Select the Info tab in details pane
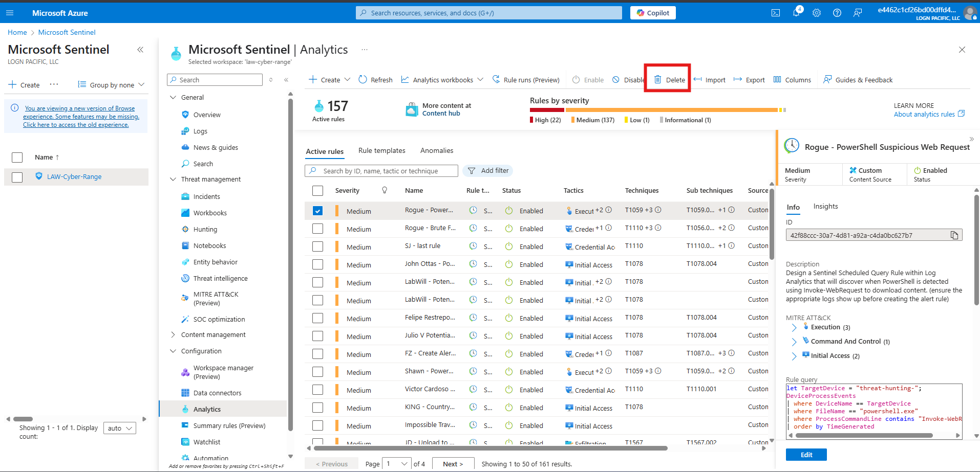 (793, 207)
